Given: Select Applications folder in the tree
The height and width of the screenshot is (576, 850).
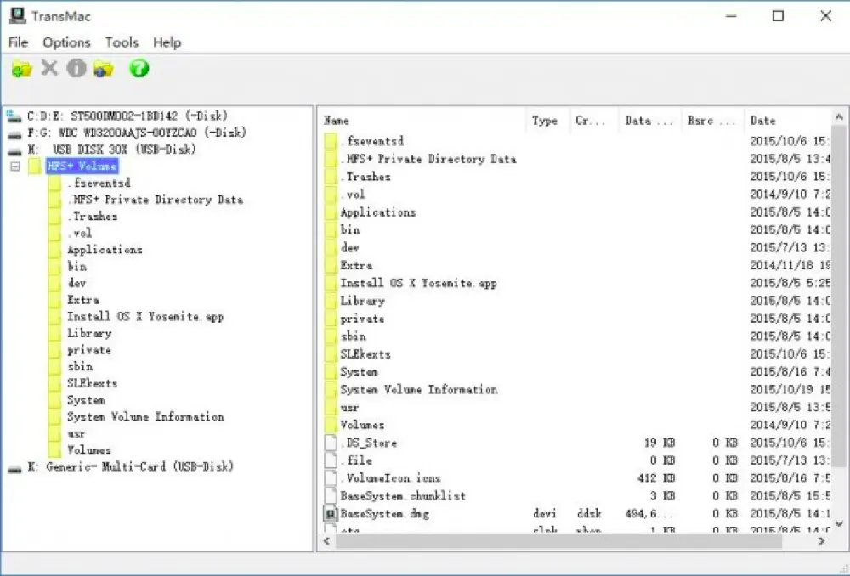Looking at the screenshot, I should (105, 250).
